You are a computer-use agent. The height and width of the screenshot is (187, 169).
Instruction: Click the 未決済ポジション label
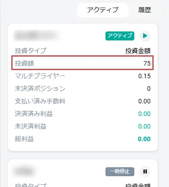point(40,89)
